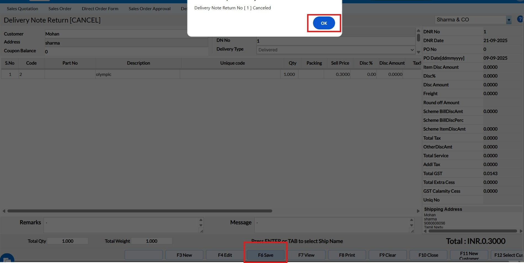Screen dimensions: 524x263
Task: Click the item grid scroll-left arrow
Action: coord(4,211)
